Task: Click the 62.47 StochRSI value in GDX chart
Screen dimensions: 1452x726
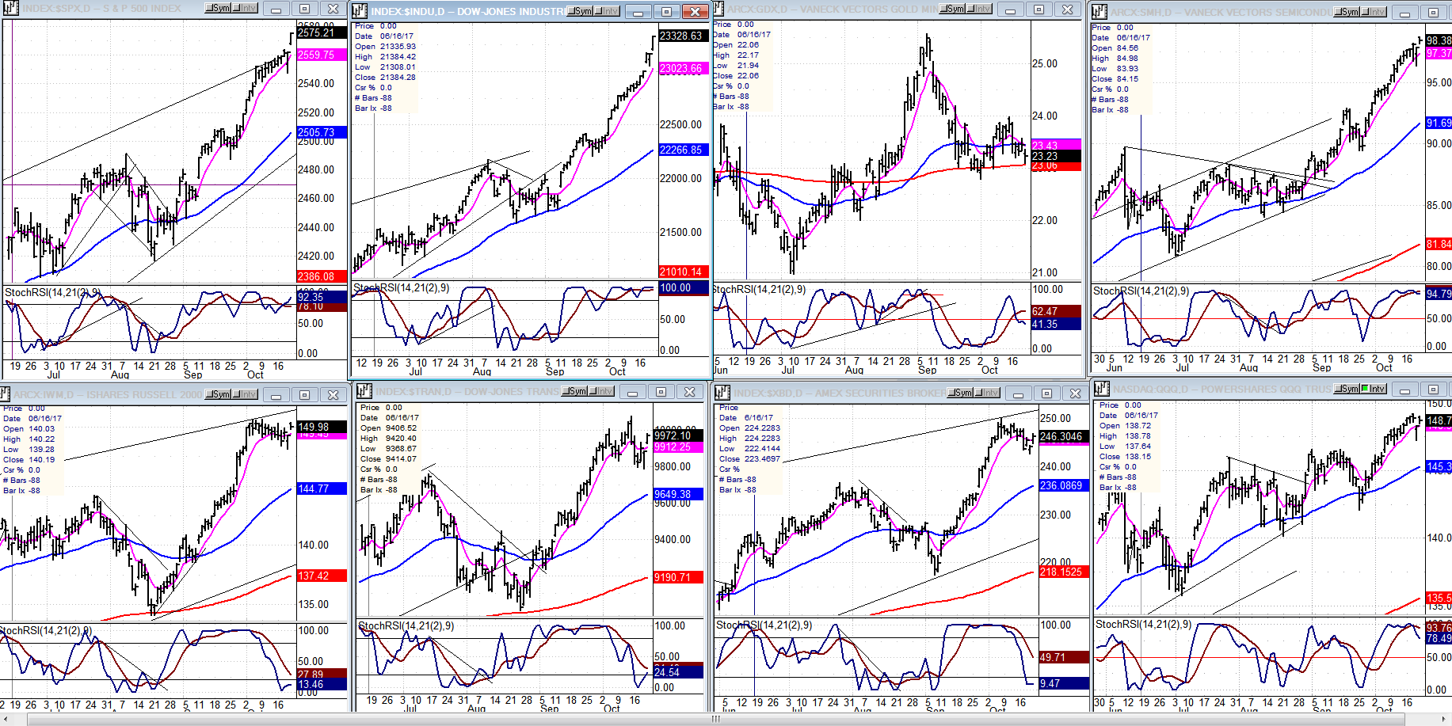Action: pyautogui.click(x=1056, y=311)
